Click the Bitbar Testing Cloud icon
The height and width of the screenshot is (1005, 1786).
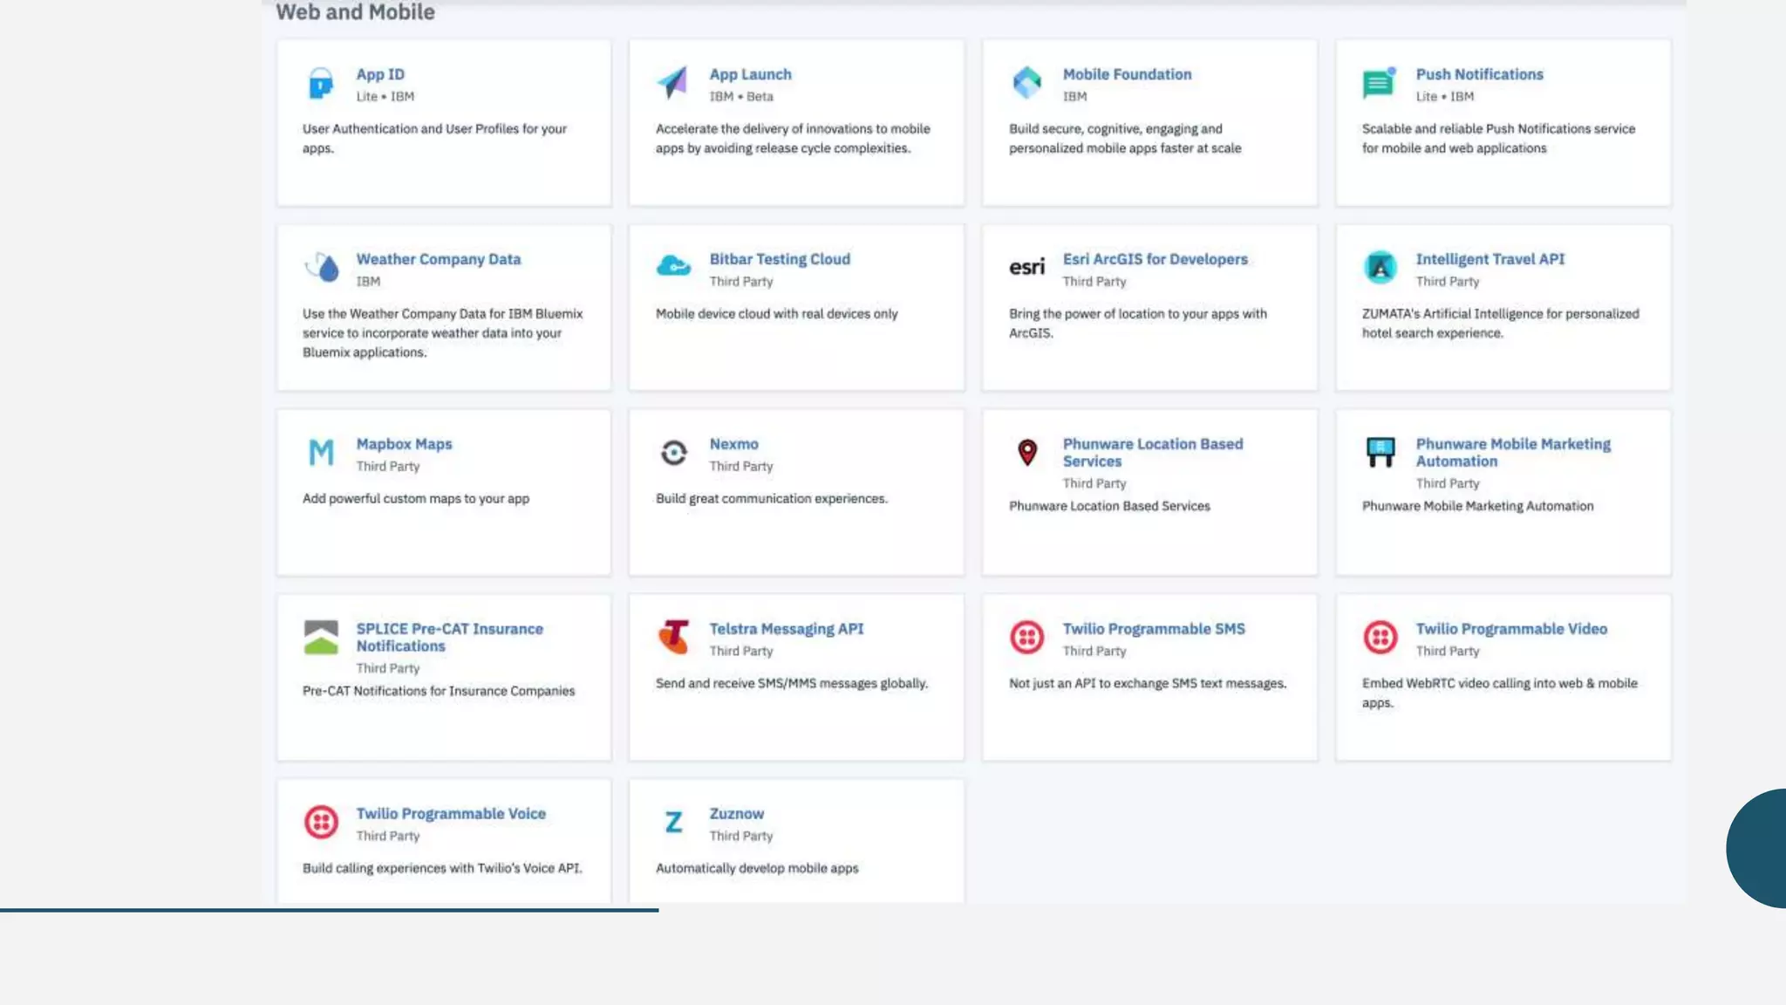pyautogui.click(x=673, y=265)
